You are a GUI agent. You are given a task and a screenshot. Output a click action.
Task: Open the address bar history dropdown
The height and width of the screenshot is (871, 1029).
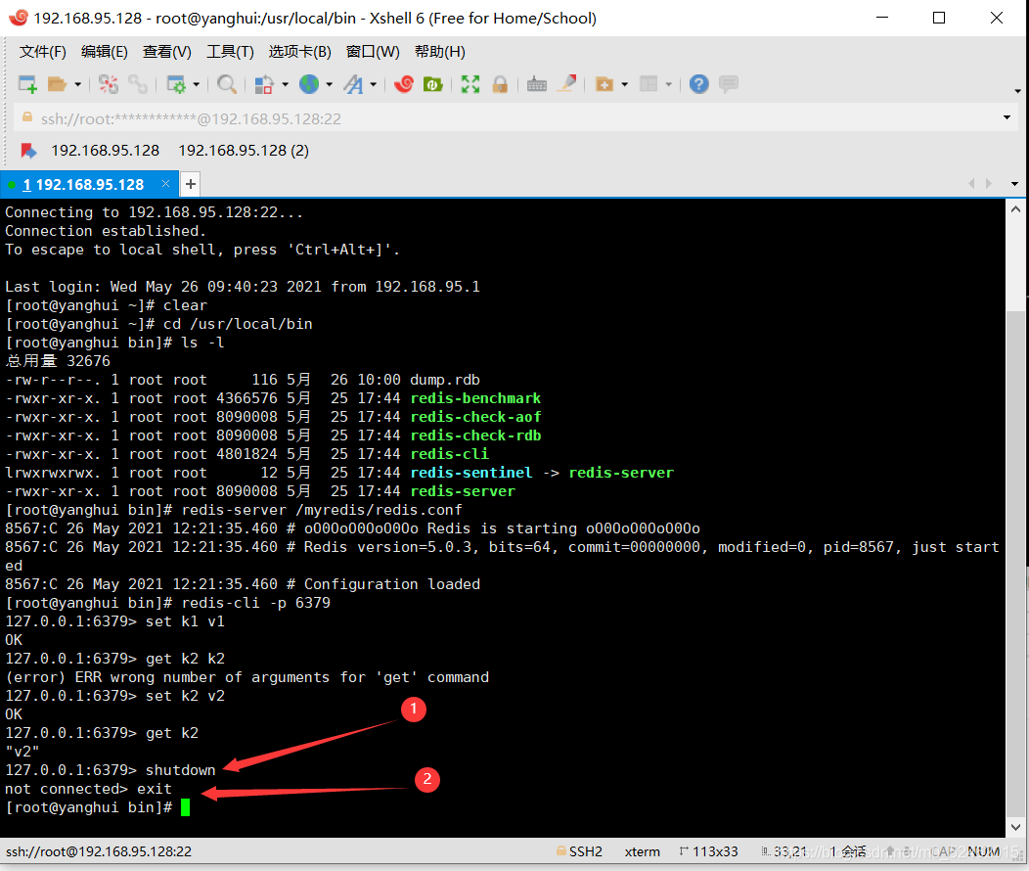[1007, 118]
